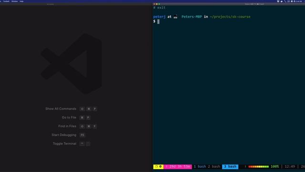Click the Docker whale icon in the menu bar
The image size is (305, 172).
point(282,1)
